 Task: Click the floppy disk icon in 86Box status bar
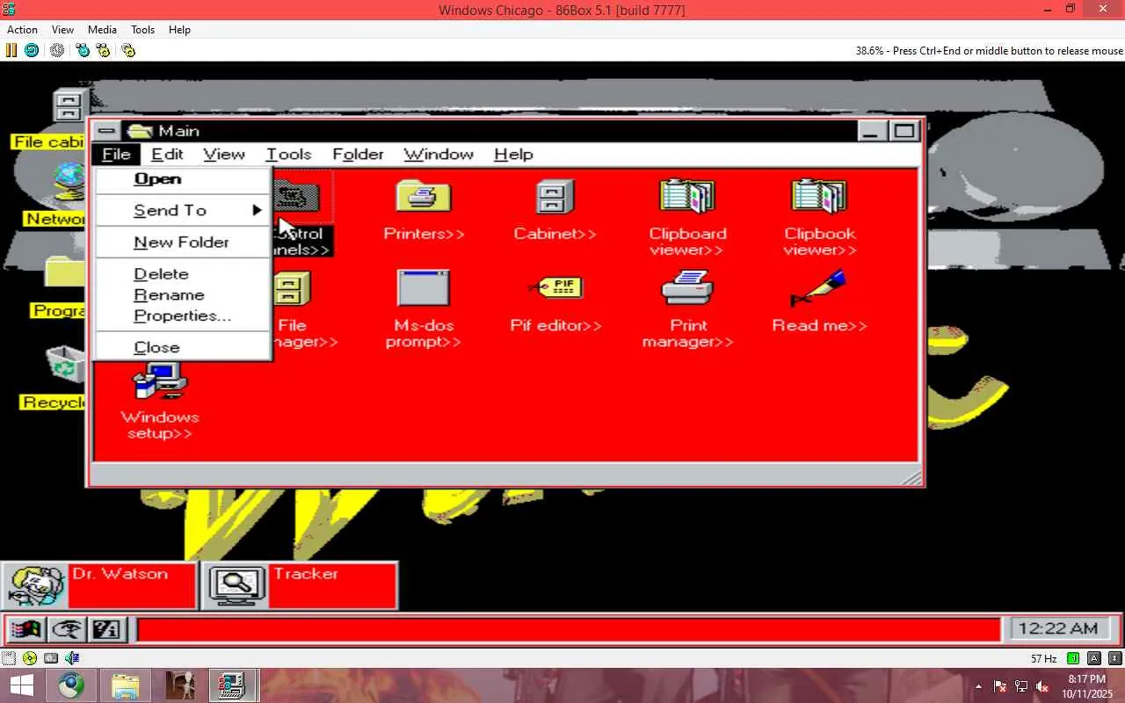[10, 658]
